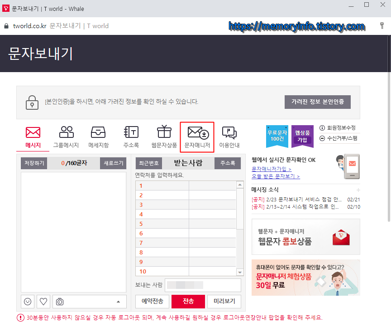The height and width of the screenshot is (327, 391).
Task: Open the 문자매니저가입 link
Action: tap(272, 169)
